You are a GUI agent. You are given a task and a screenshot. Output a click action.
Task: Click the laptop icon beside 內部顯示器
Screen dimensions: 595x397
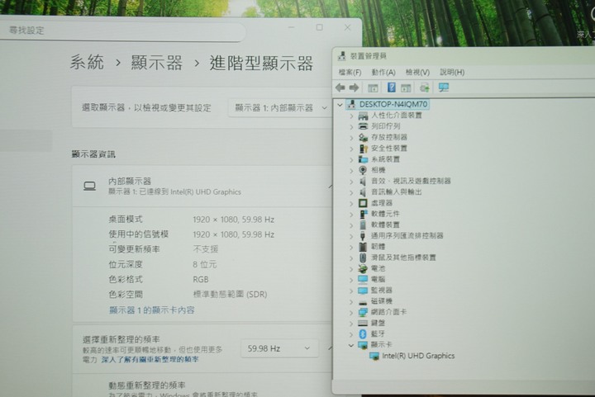point(89,186)
